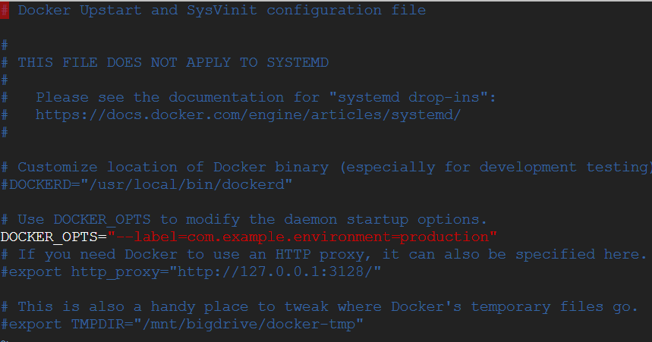The height and width of the screenshot is (342, 652).
Task: Click the Docker docs systemd URL
Action: (248, 115)
